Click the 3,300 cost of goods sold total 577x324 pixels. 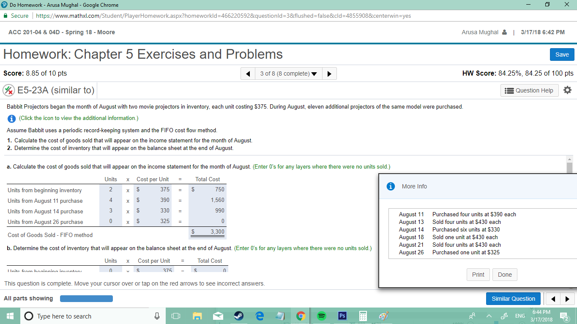pos(208,232)
